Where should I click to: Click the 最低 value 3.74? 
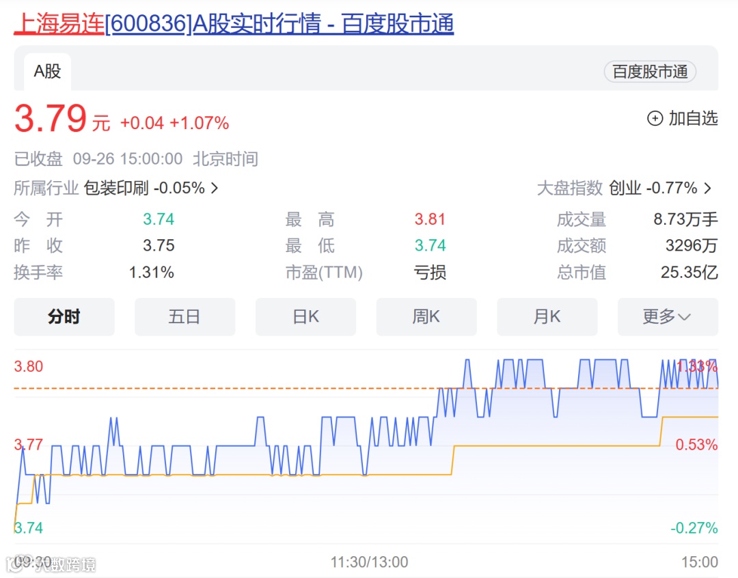[x=430, y=245]
